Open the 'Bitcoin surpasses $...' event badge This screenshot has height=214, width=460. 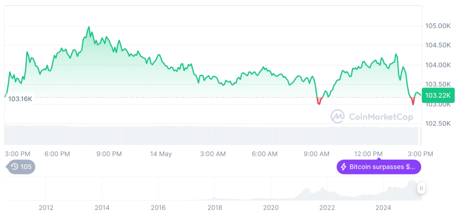coord(379,167)
